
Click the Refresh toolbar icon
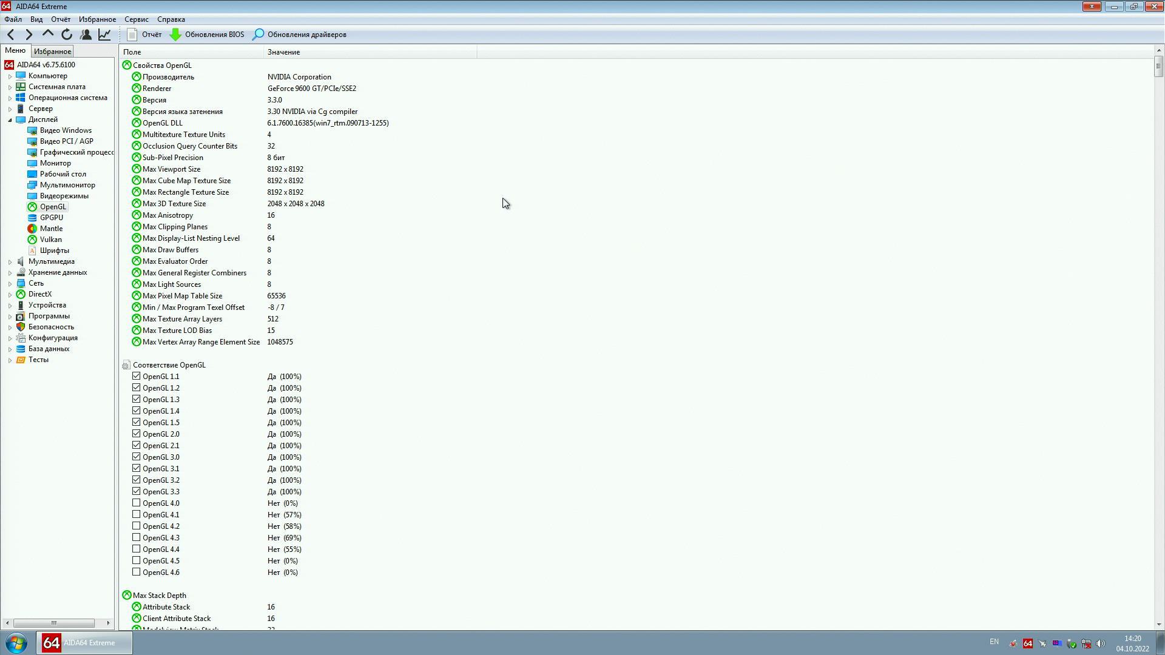(67, 35)
